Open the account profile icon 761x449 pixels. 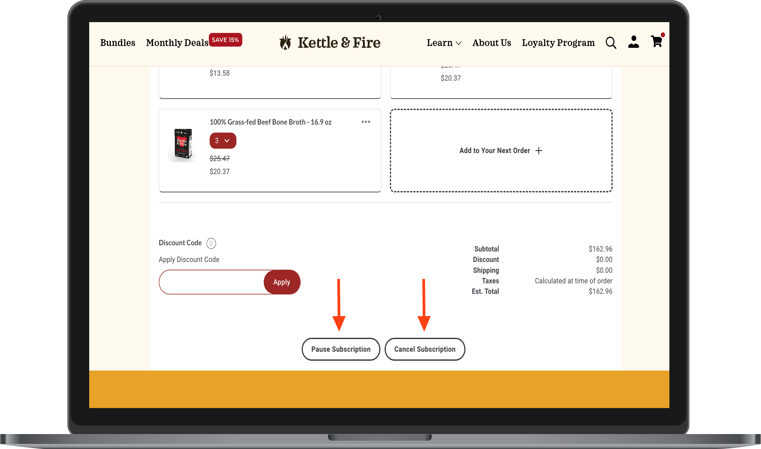tap(633, 42)
